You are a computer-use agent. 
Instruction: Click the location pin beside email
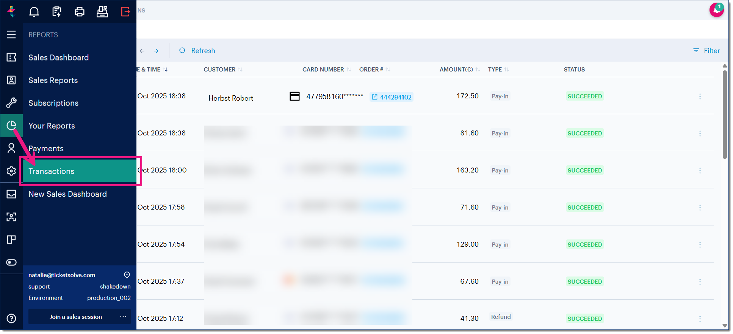pos(127,275)
